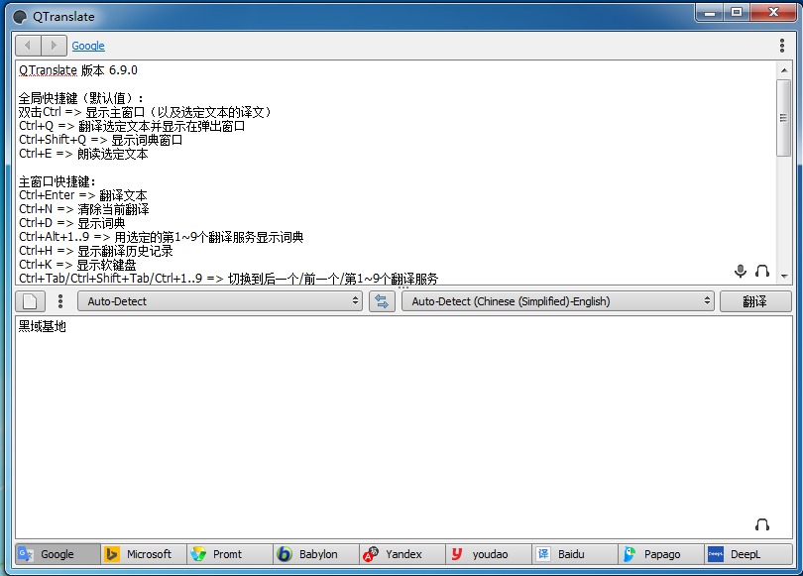The height and width of the screenshot is (576, 803).
Task: Click the 'Ctrl+Q' shortcut line
Action: (132, 126)
